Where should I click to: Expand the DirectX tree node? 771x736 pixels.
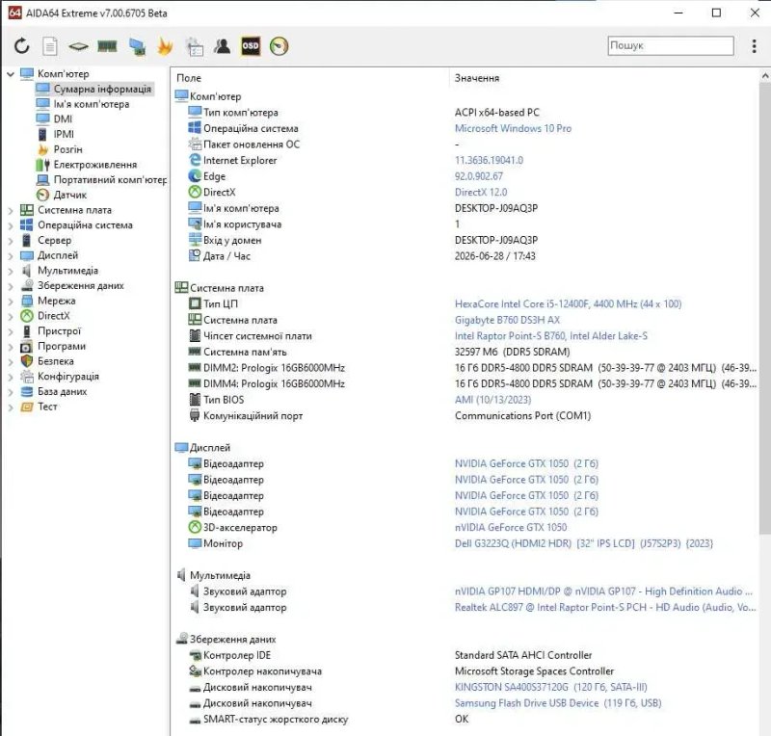point(11,316)
